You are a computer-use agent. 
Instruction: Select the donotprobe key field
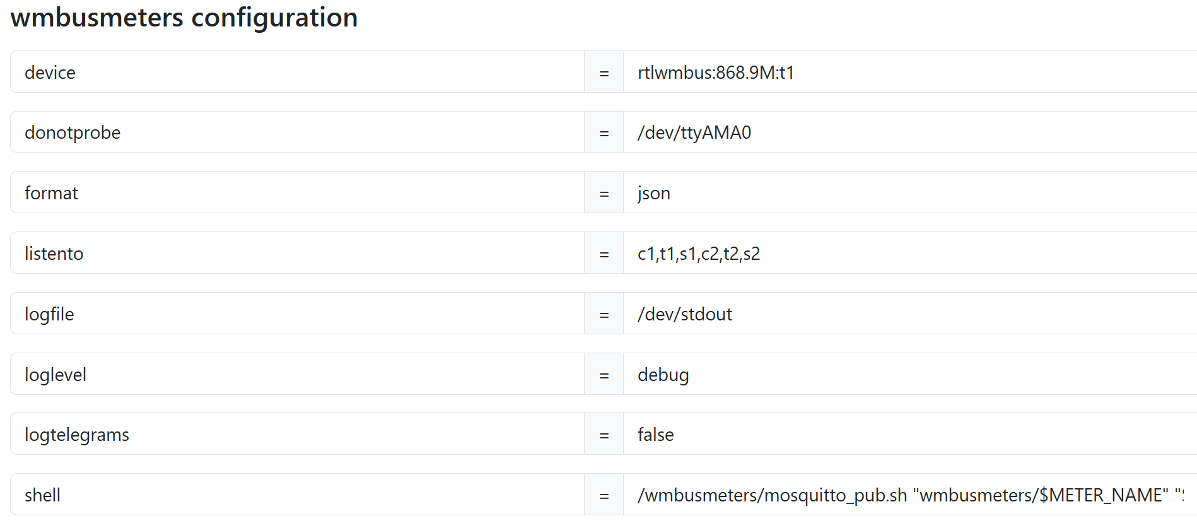[x=297, y=132]
